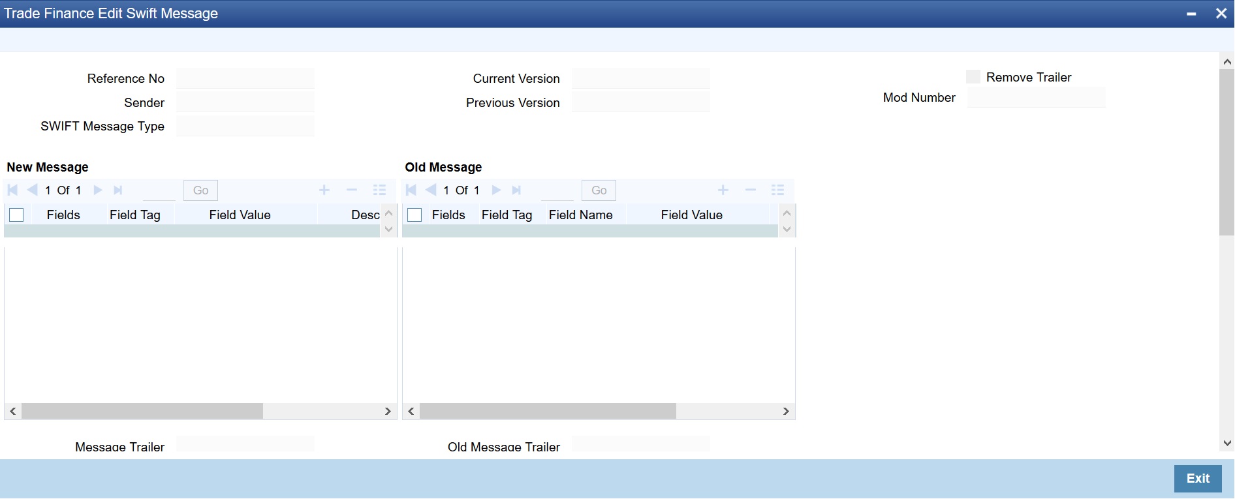Click New Message horizontal scrollbar right arrow
This screenshot has width=1235, height=499.
point(388,411)
